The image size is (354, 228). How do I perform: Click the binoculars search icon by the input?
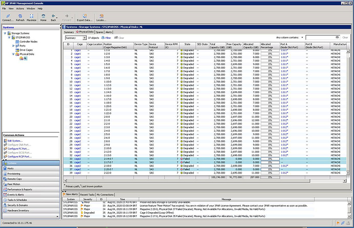tap(337, 37)
